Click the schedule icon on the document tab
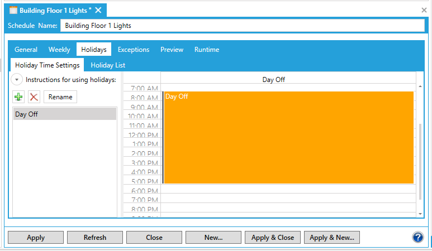 (x=13, y=11)
